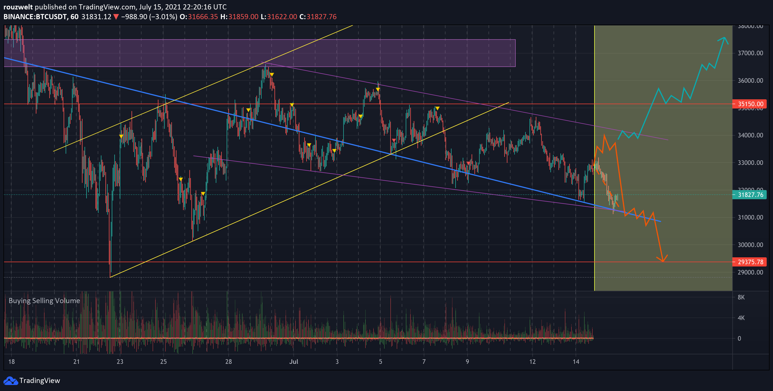Click the orange downward projection arrowhead

(662, 258)
